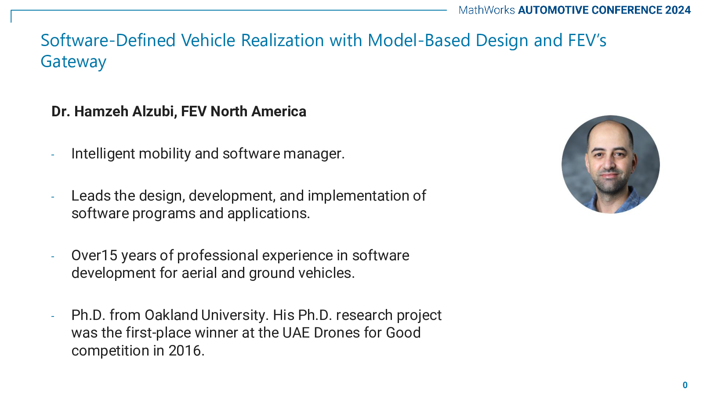Click 'development for aerial and ground vehicles'

pos(213,273)
